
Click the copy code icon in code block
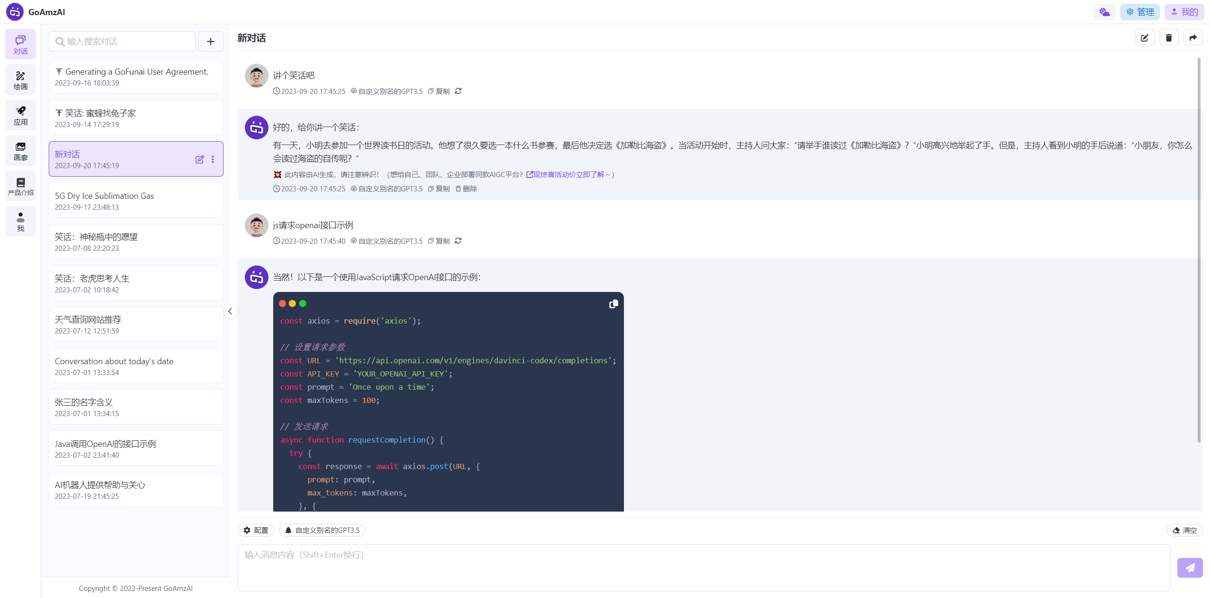[x=613, y=304]
